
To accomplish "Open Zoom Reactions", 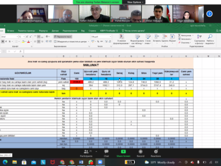I will tap(156, 154).
